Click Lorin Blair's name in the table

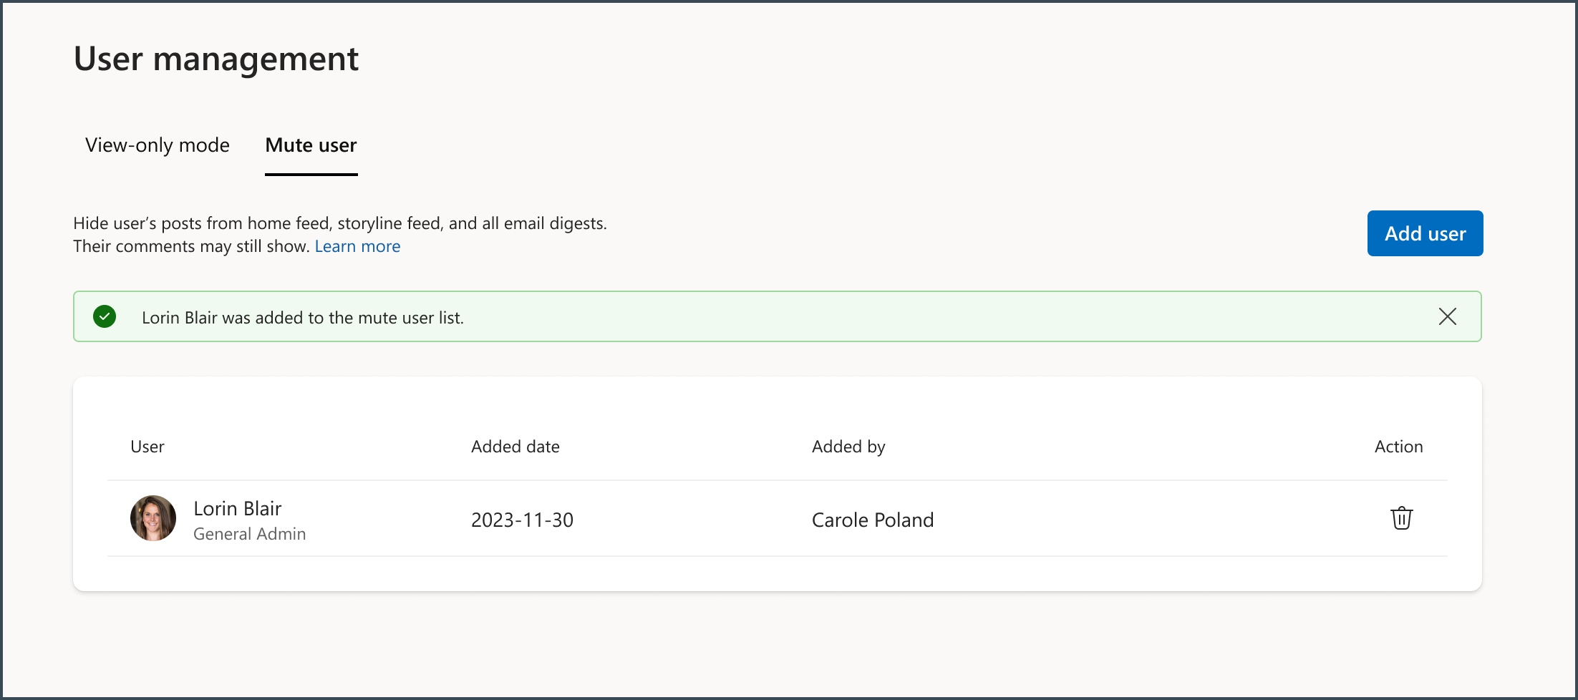coord(238,507)
